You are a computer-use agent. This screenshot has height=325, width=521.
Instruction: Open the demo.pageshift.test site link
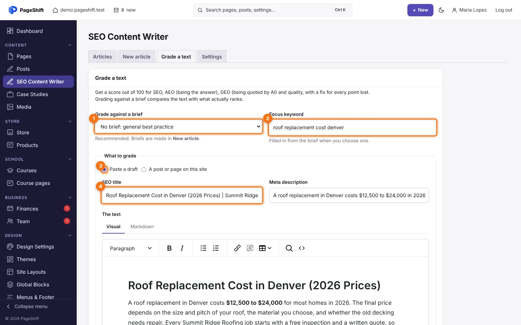point(79,10)
